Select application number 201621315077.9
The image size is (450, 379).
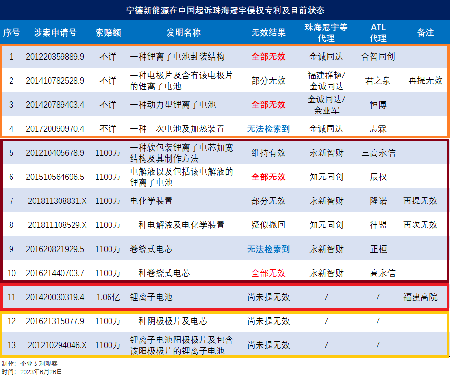pos(55,321)
